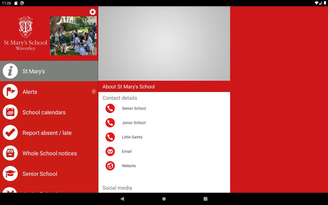Open Alerts from the sidebar menu
Image resolution: width=328 pixels, height=205 pixels.
point(49,92)
